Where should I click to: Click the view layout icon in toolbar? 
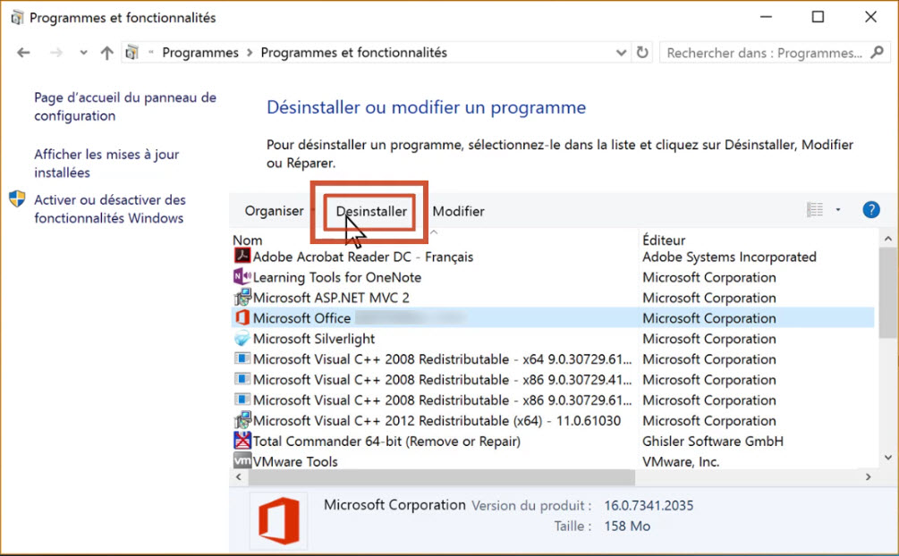(x=815, y=210)
